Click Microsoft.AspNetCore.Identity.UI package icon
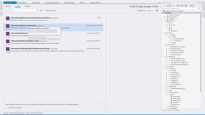The height and width of the screenshot is (115, 205). pyautogui.click(x=8, y=26)
